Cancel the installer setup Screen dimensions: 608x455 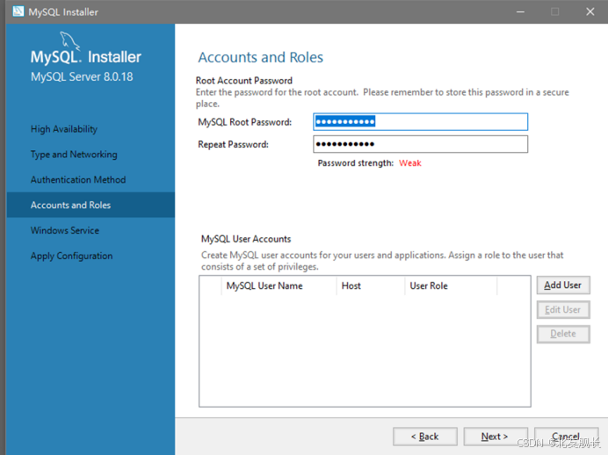coord(566,437)
